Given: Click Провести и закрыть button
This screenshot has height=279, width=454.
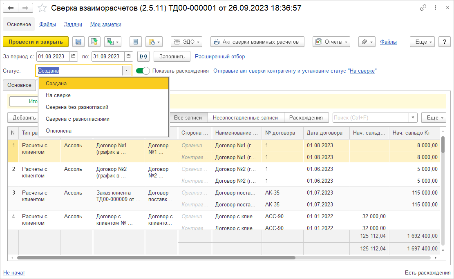Looking at the screenshot, I should 36,42.
